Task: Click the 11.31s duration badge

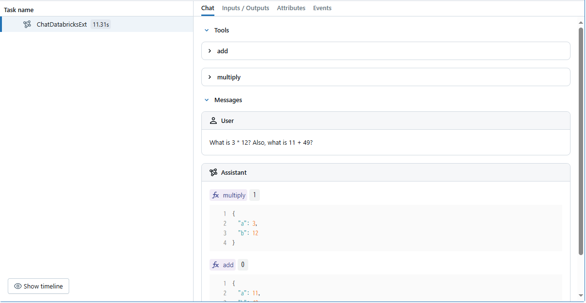Action: [101, 24]
